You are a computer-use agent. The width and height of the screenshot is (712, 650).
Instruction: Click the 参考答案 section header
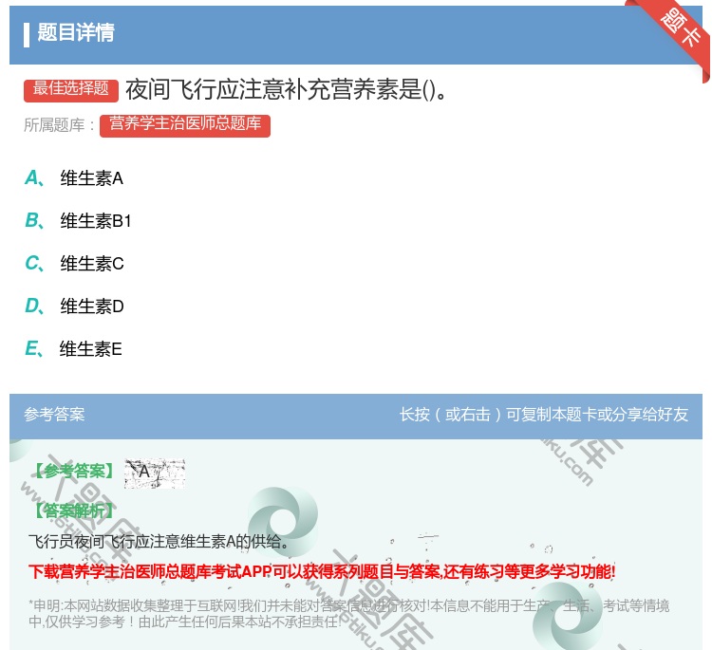point(54,415)
